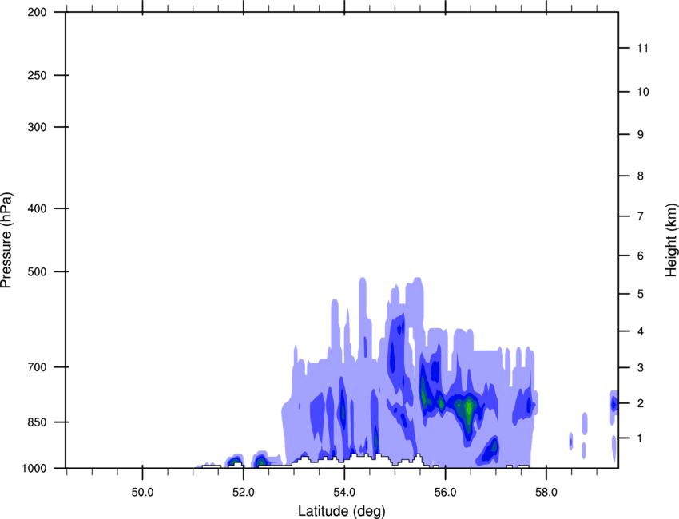679x519 pixels.
Task: Click the green contour core near 56.5 latitude
Action: click(x=468, y=410)
